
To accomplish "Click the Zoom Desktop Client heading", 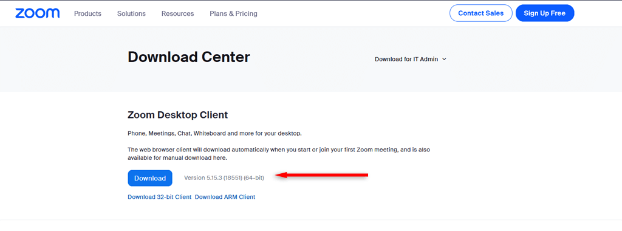I will click(x=178, y=115).
